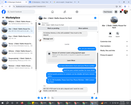Screen dimensions: 131x105
Task: Expand Chat members section
Action: click(114, 46)
